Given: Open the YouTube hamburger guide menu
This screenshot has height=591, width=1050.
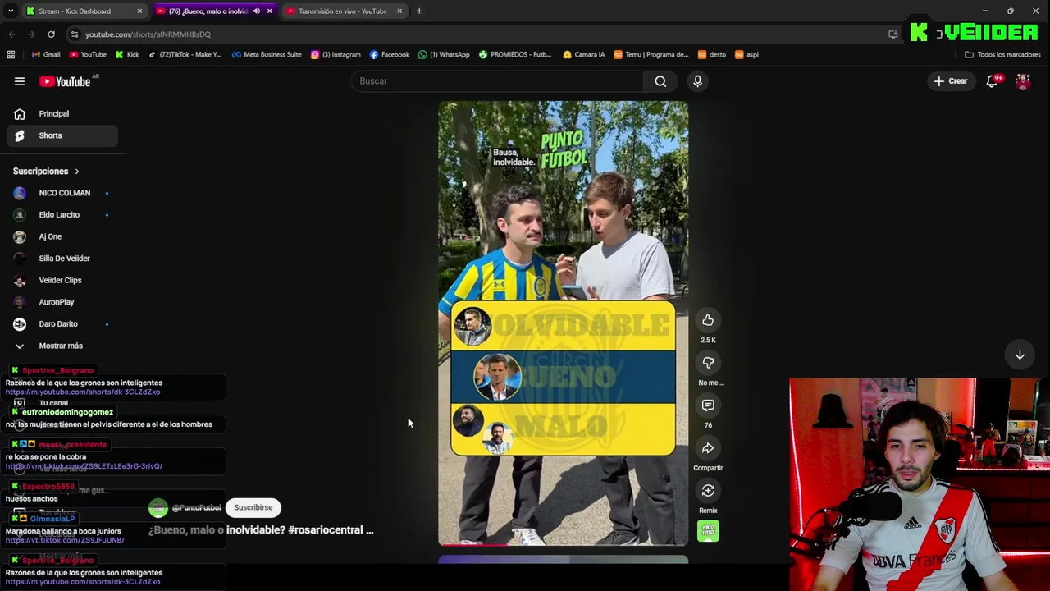Looking at the screenshot, I should click(x=20, y=81).
